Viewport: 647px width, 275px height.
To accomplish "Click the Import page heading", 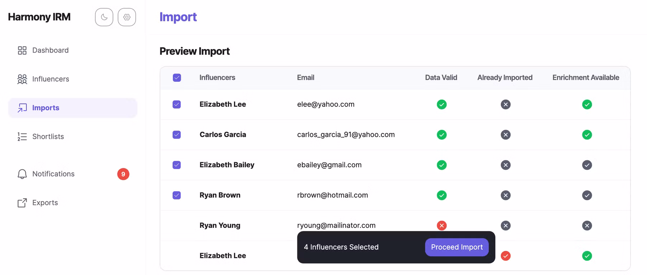I will point(178,17).
